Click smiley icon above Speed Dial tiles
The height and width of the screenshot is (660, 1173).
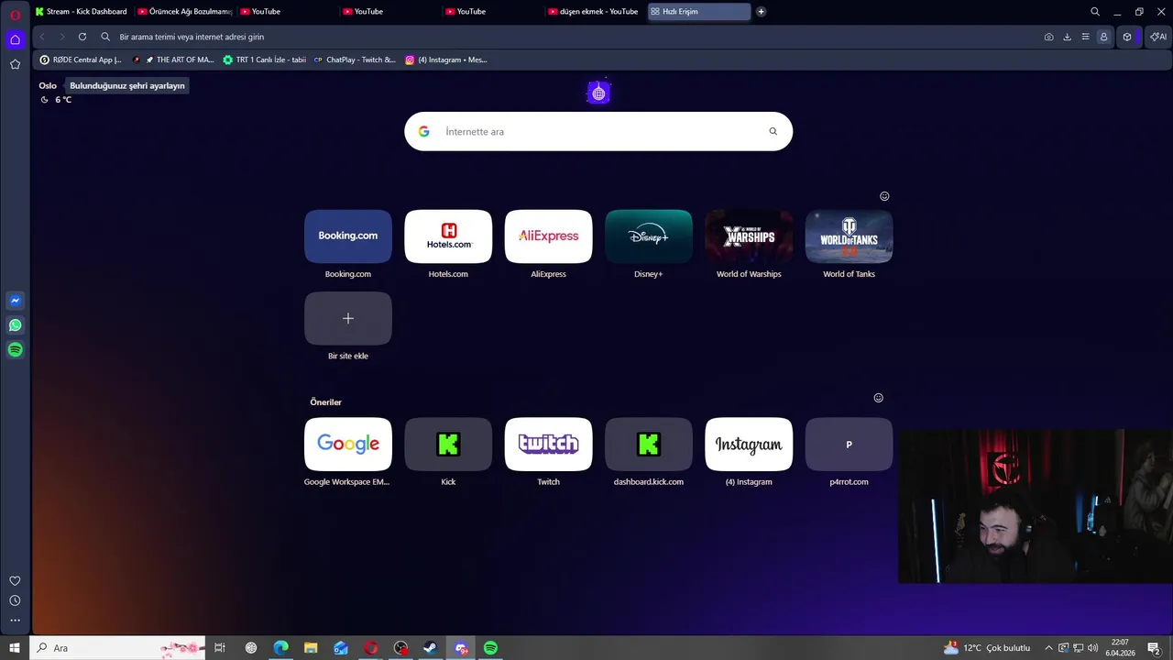pyautogui.click(x=884, y=196)
